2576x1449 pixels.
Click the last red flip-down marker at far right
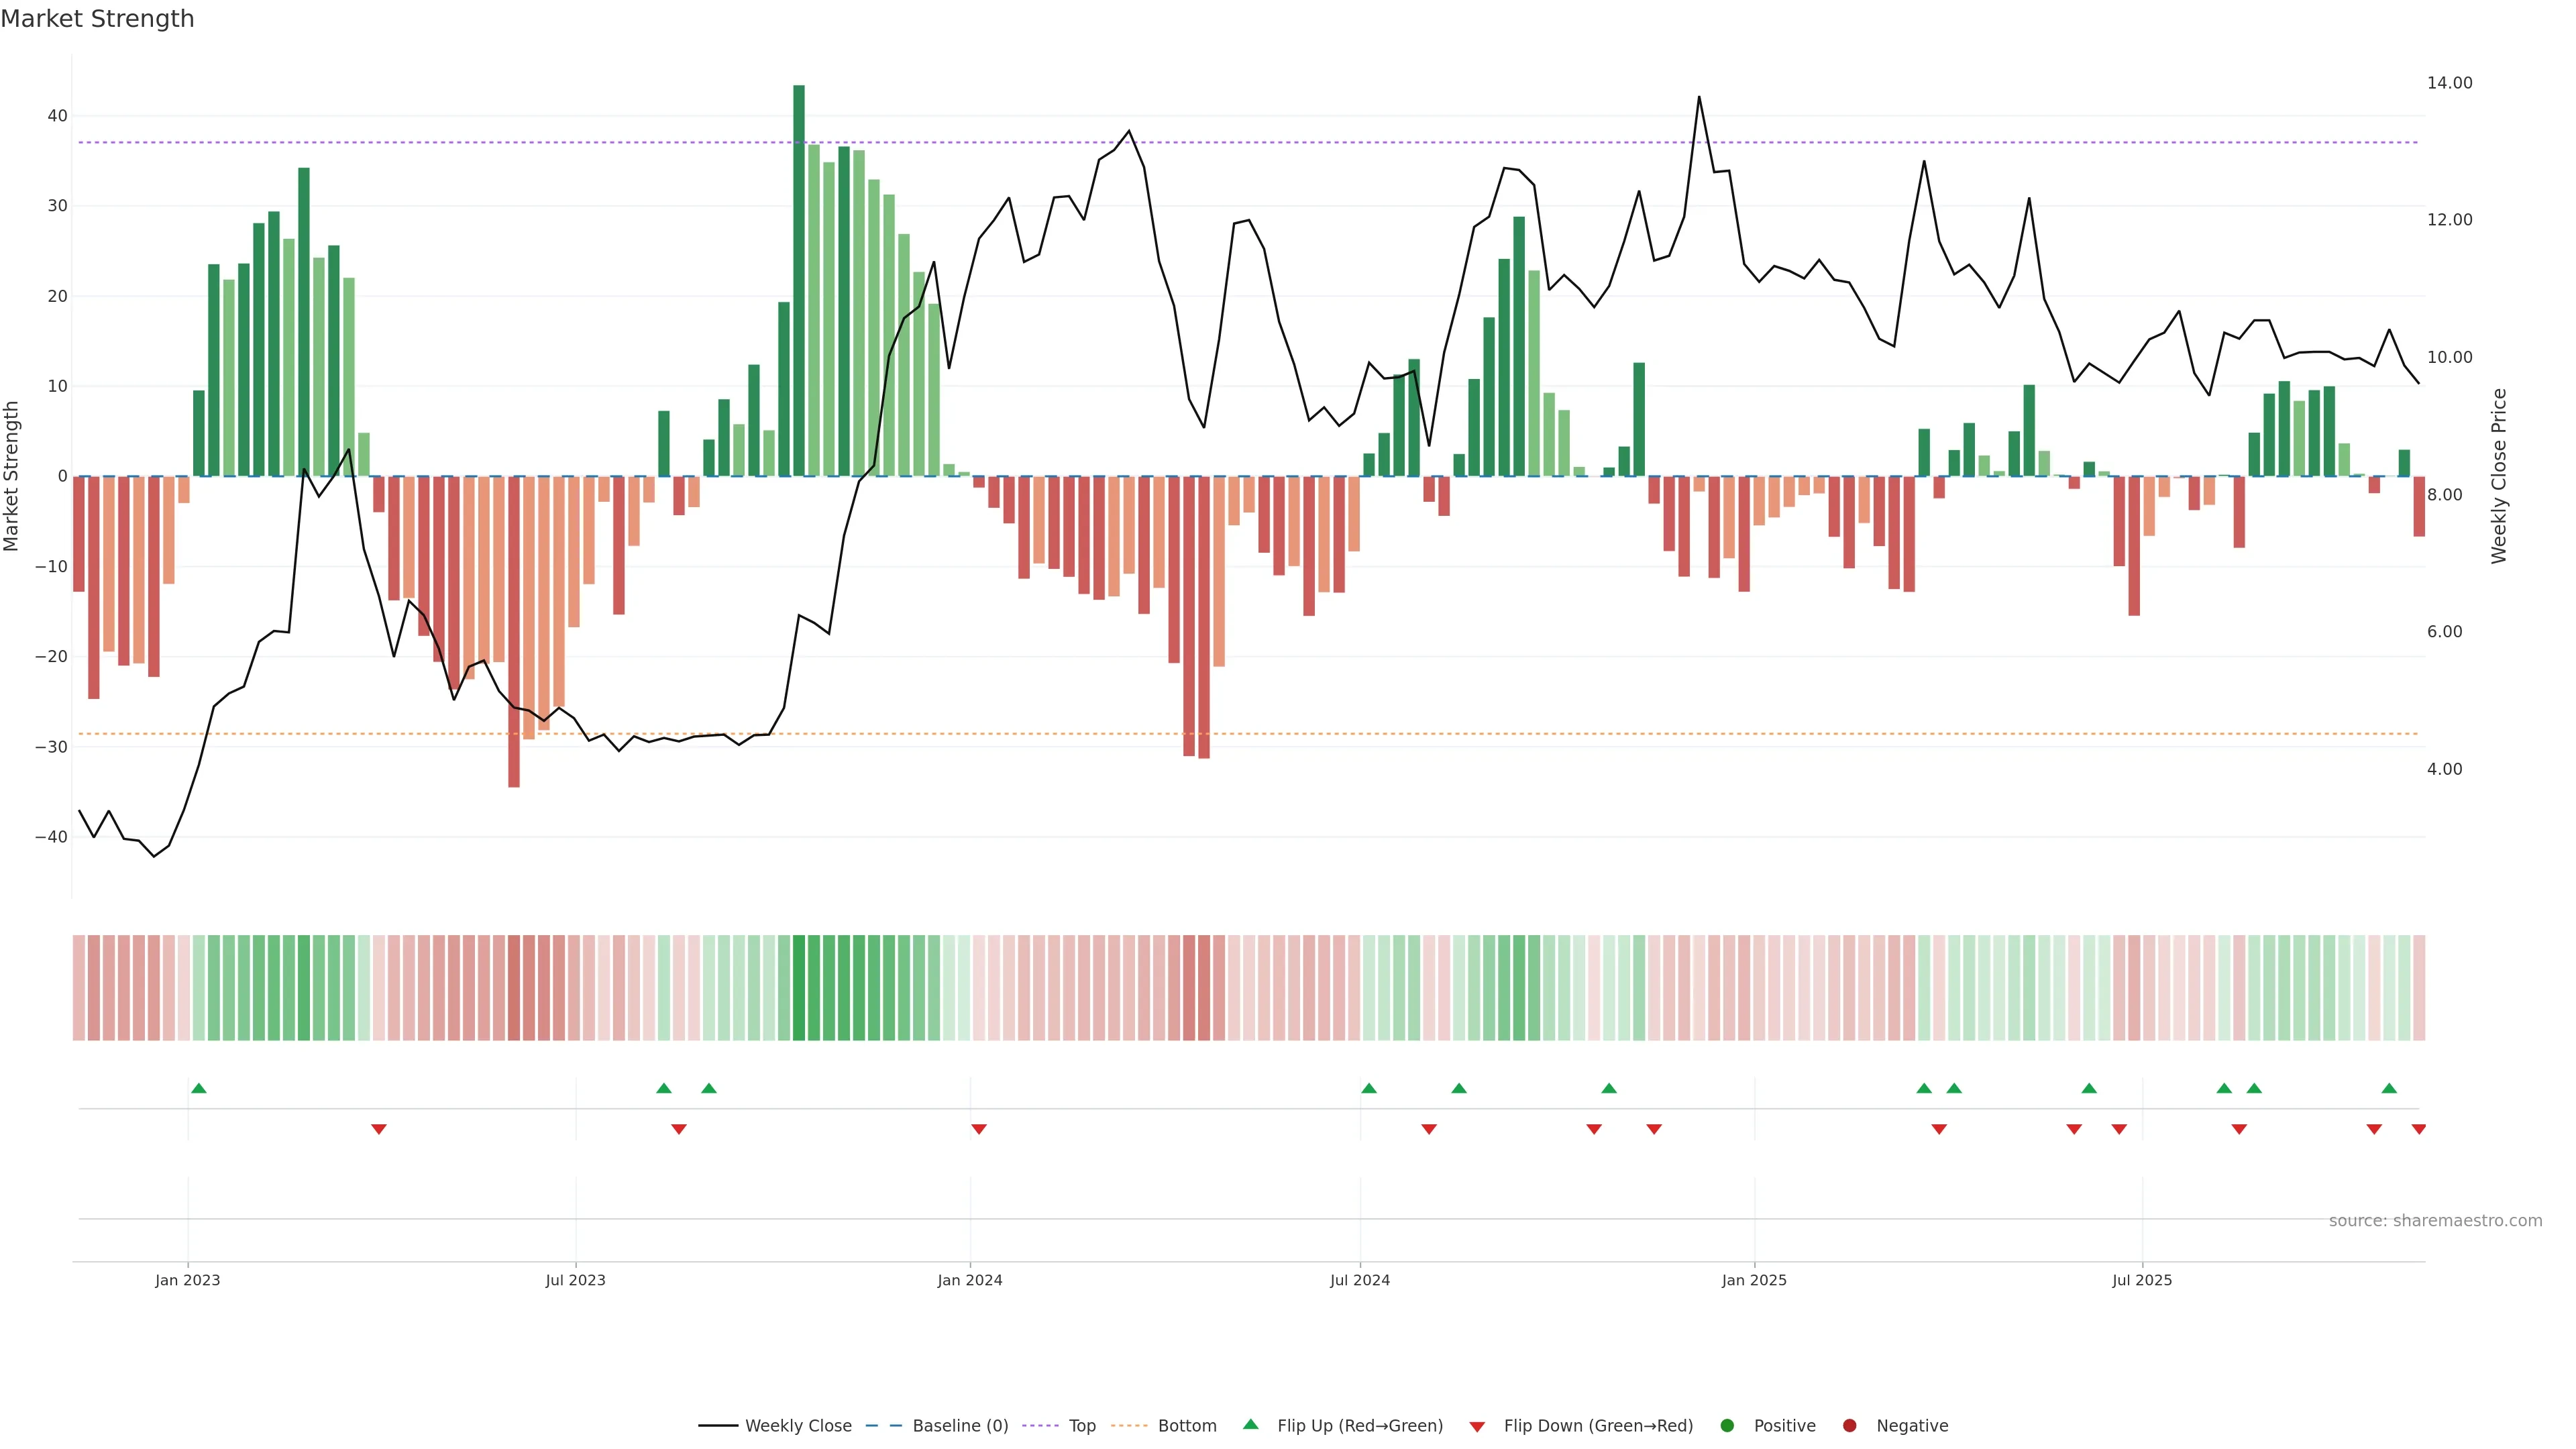[2418, 1129]
